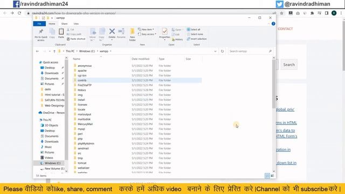Switch to the Share ribbon tab
Screen dimensions: 345x194
64,24
